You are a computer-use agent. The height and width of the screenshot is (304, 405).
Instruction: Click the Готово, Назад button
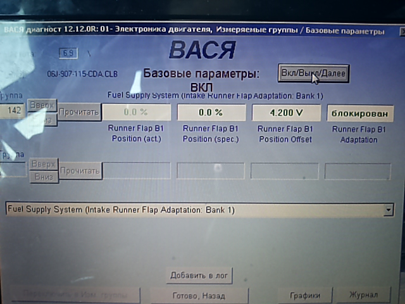(x=198, y=296)
